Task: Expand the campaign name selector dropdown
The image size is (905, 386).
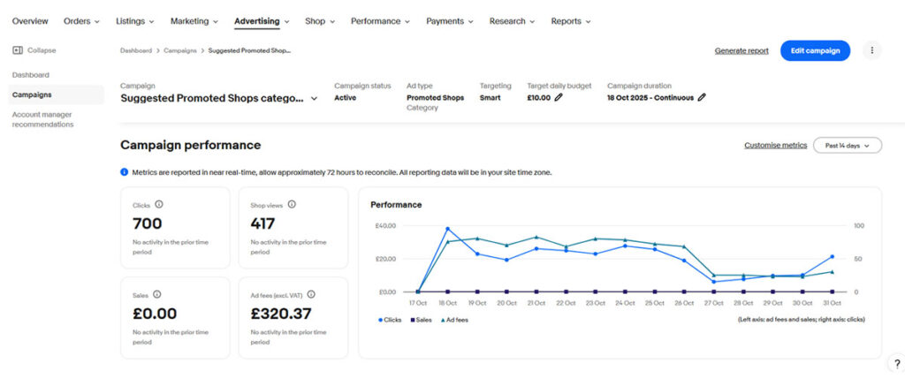Action: click(x=314, y=99)
